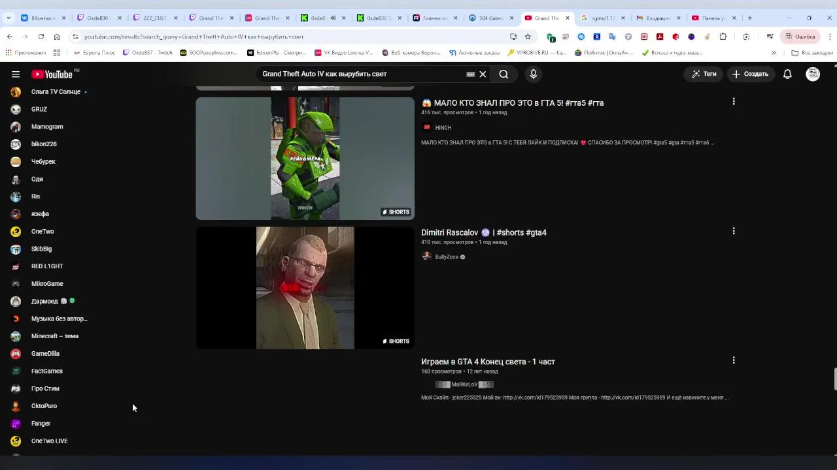This screenshot has width=837, height=470.
Task: Bookmark this page with the star
Action: click(x=528, y=37)
